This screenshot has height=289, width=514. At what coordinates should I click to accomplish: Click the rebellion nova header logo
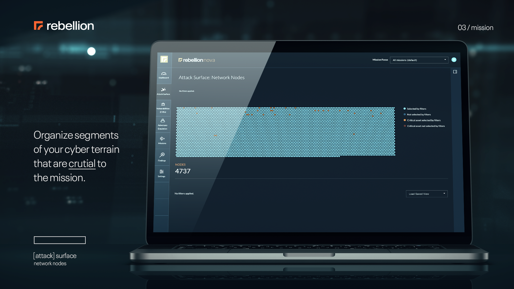point(197,60)
